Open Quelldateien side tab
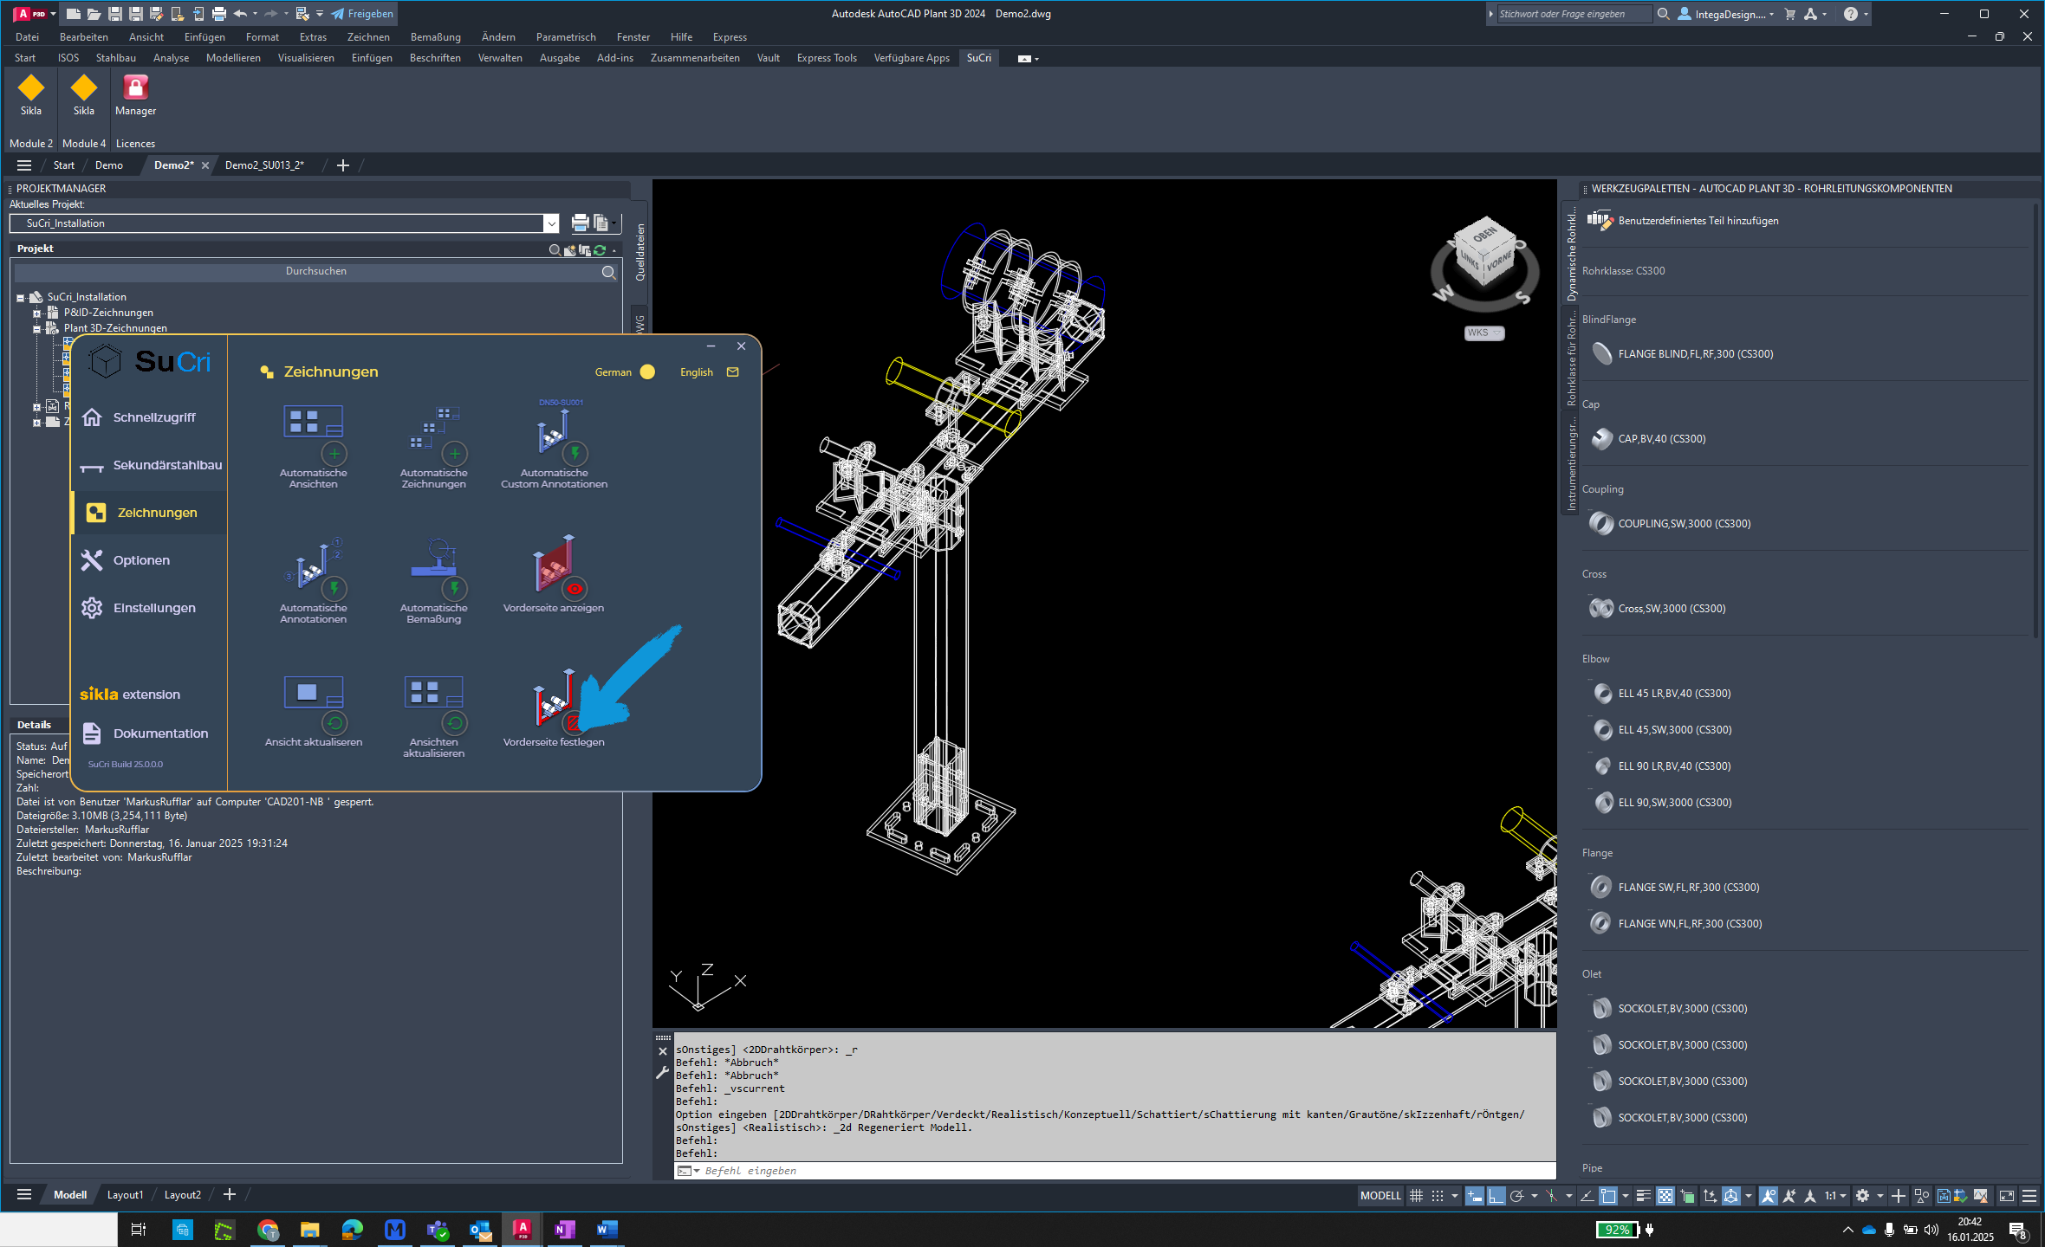The height and width of the screenshot is (1247, 2045). point(639,253)
